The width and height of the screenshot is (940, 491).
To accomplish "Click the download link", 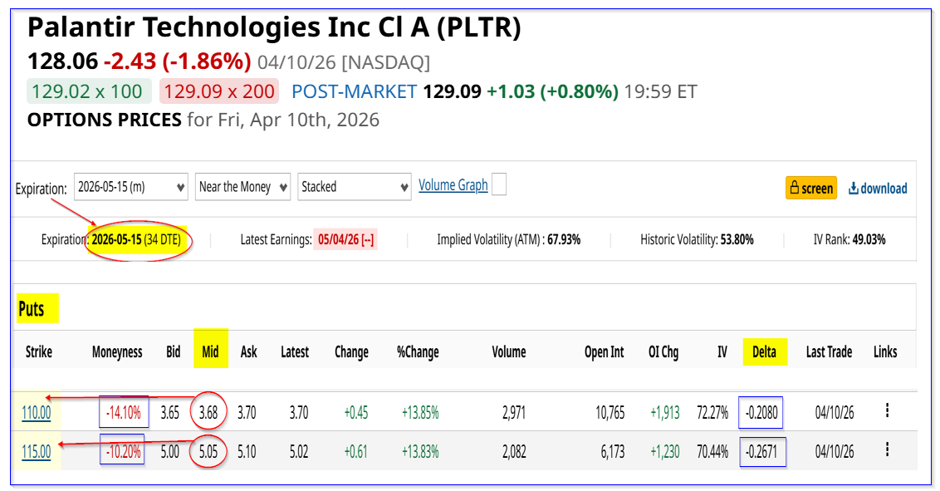I will [x=878, y=188].
